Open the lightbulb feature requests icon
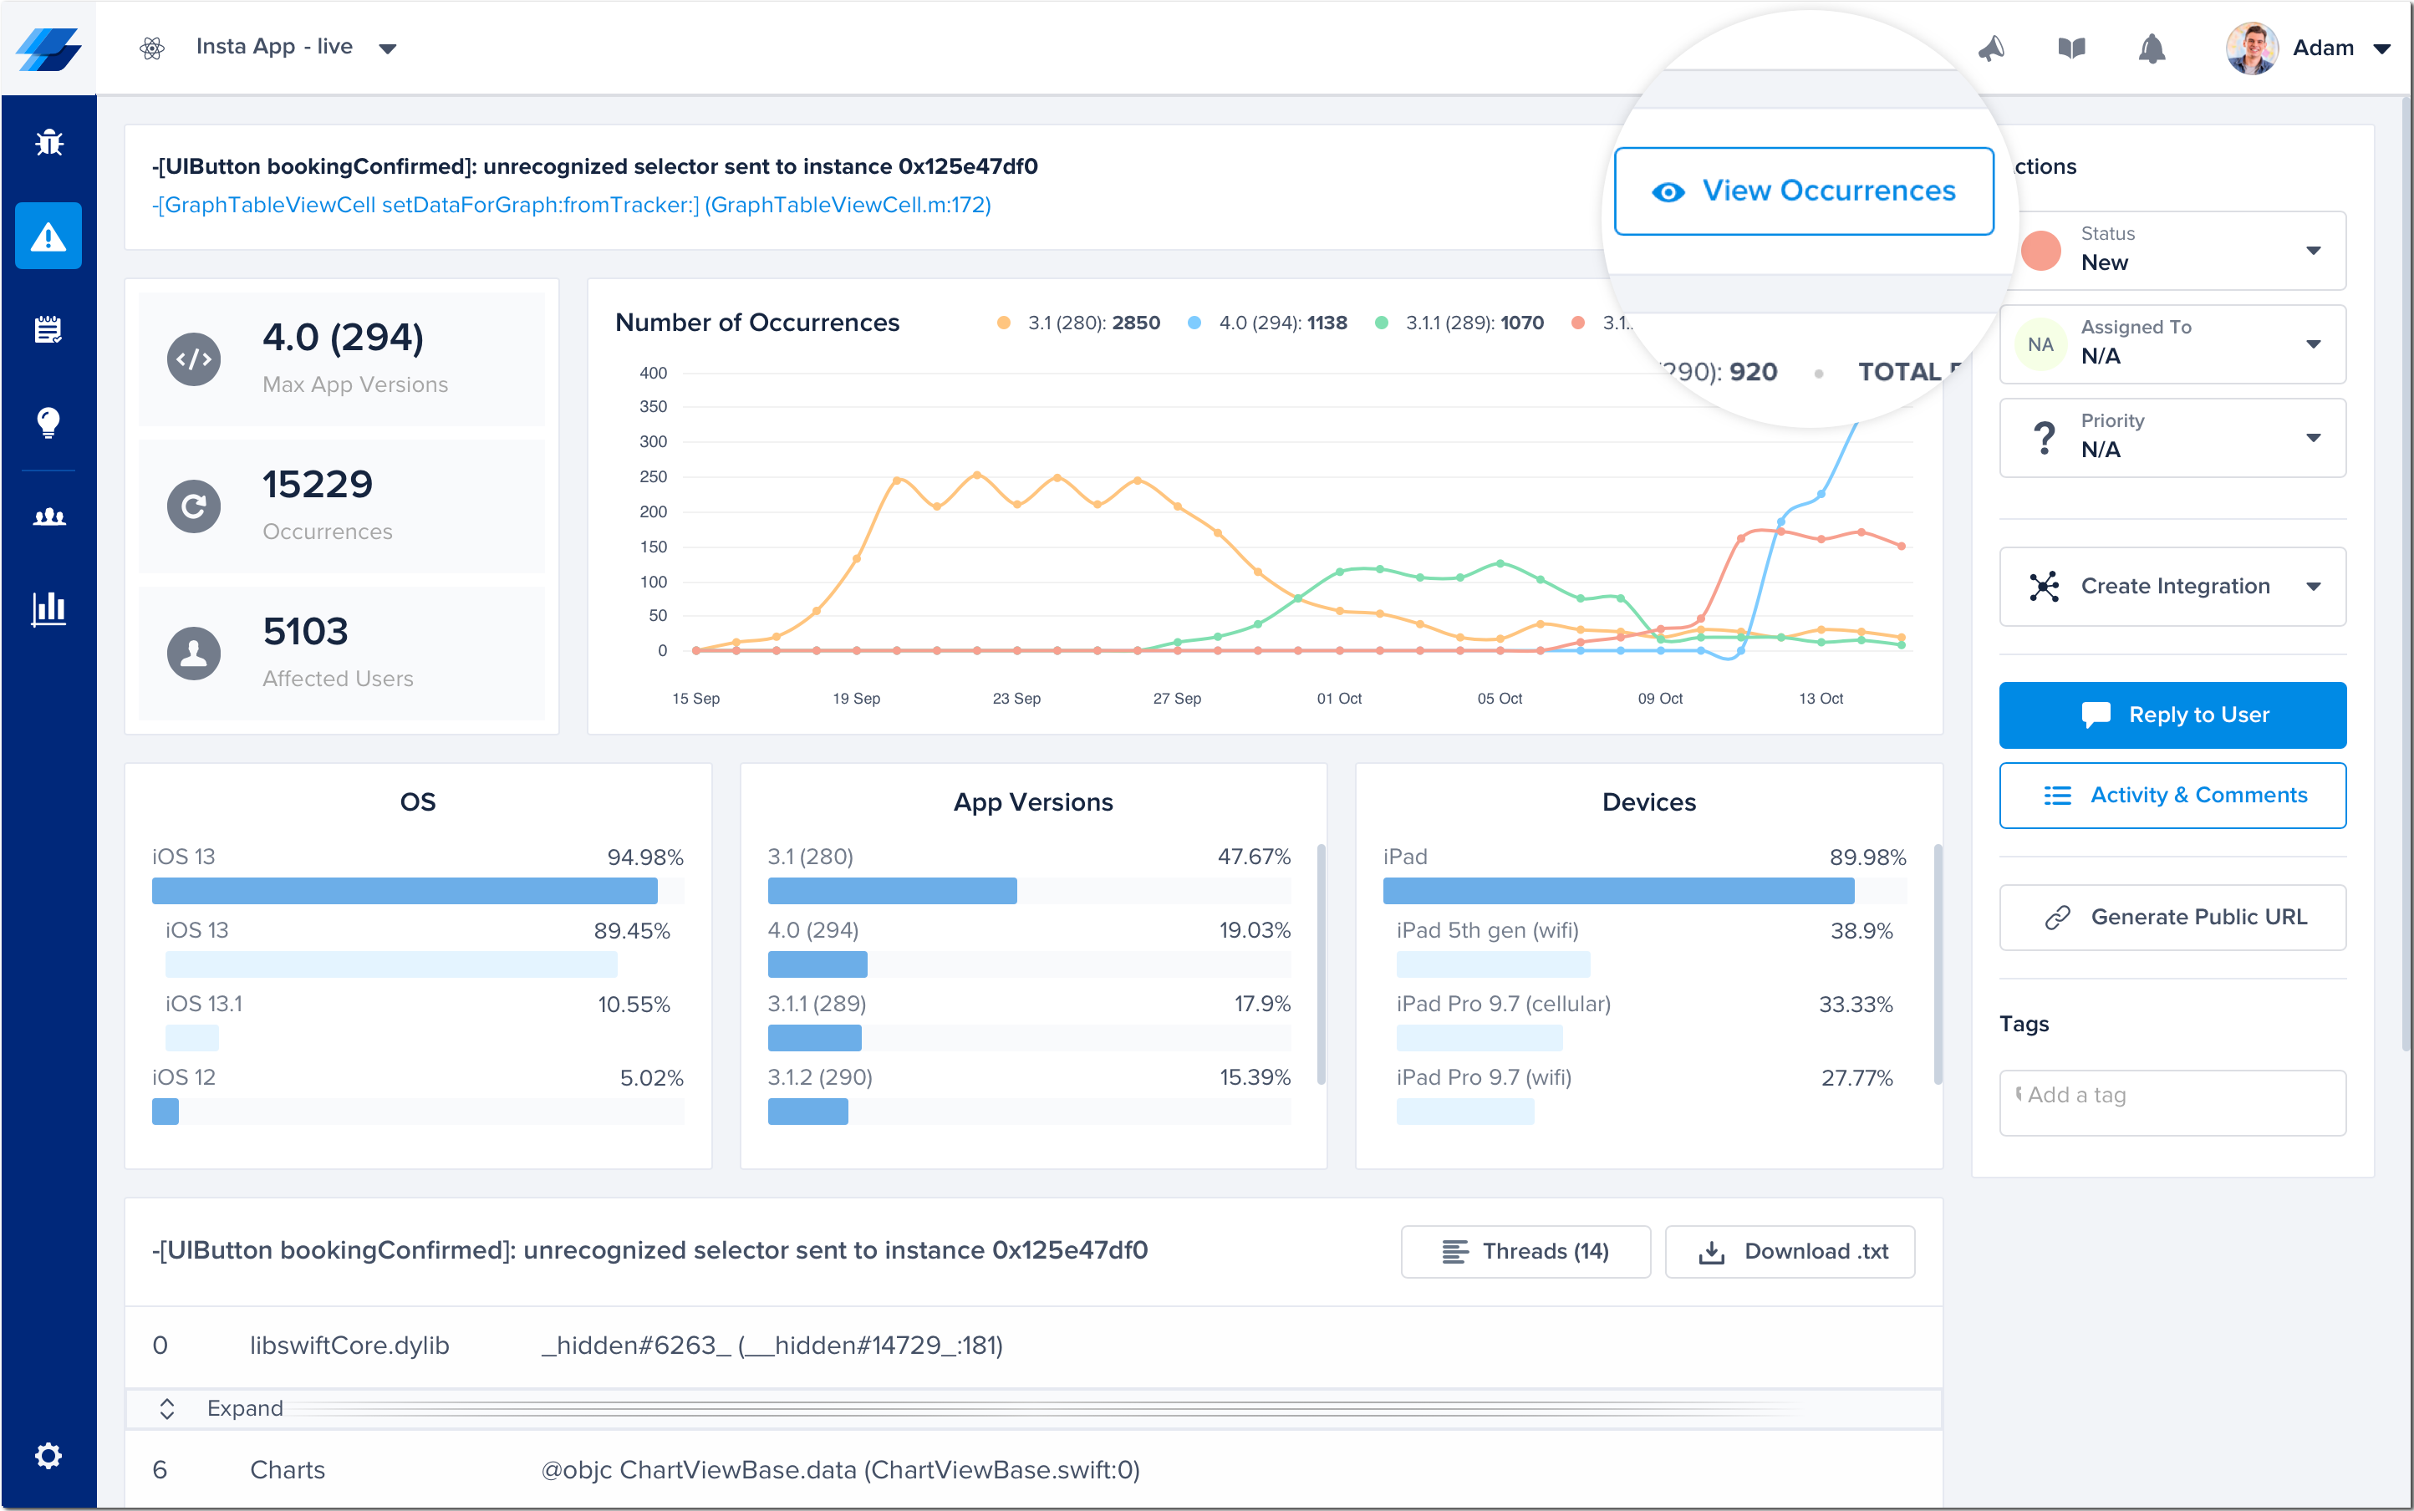Image resolution: width=2414 pixels, height=1511 pixels. pos(48,422)
